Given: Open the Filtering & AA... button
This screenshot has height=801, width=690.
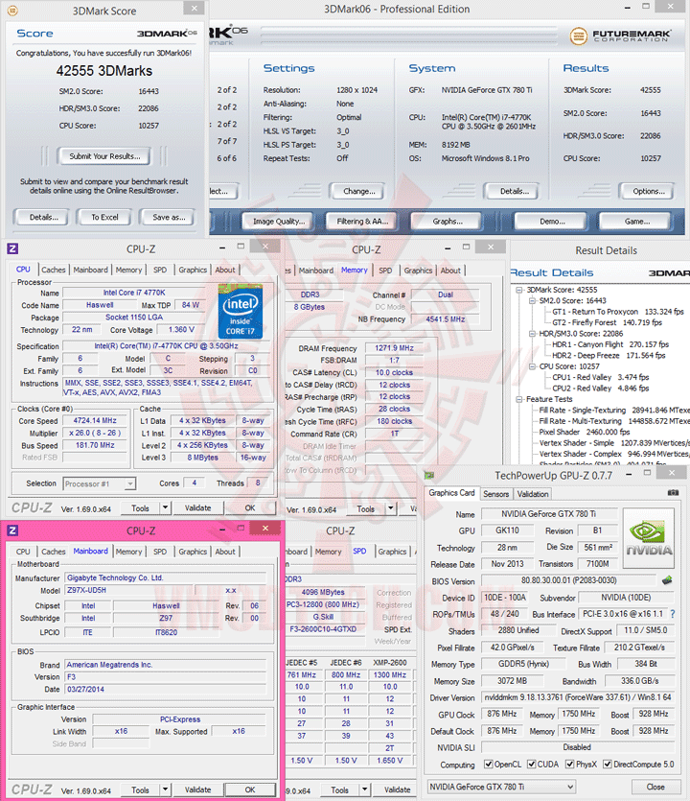Looking at the screenshot, I should click(362, 222).
